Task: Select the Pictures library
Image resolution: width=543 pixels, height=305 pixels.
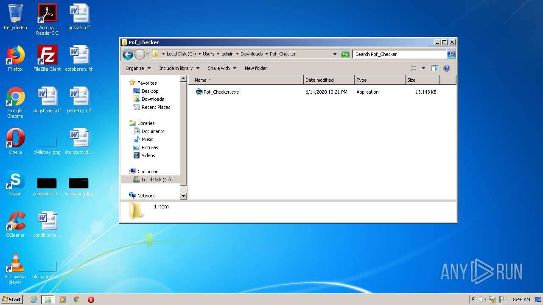Action: pyautogui.click(x=150, y=147)
